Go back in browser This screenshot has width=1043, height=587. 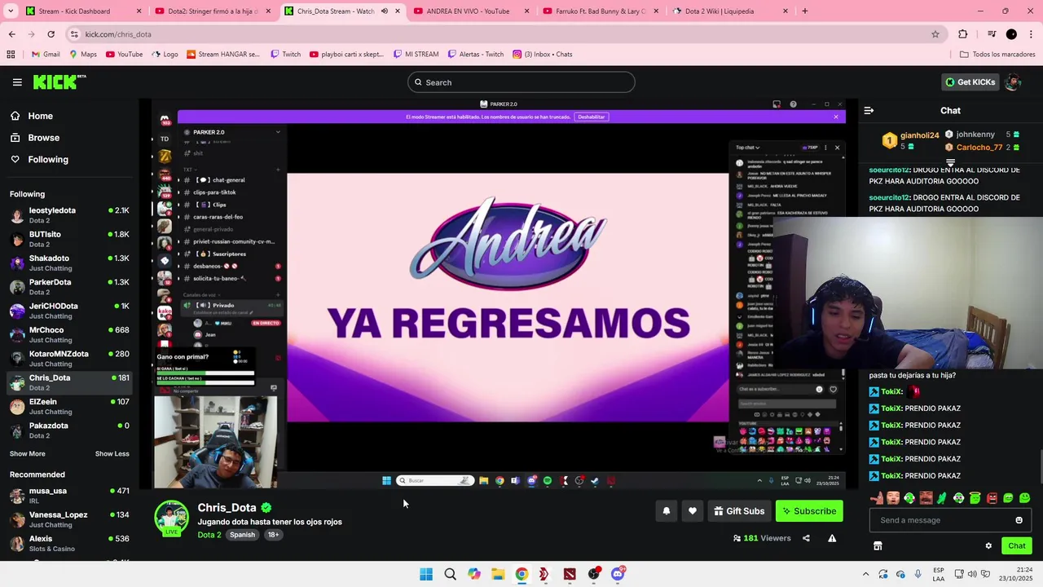[x=11, y=34]
